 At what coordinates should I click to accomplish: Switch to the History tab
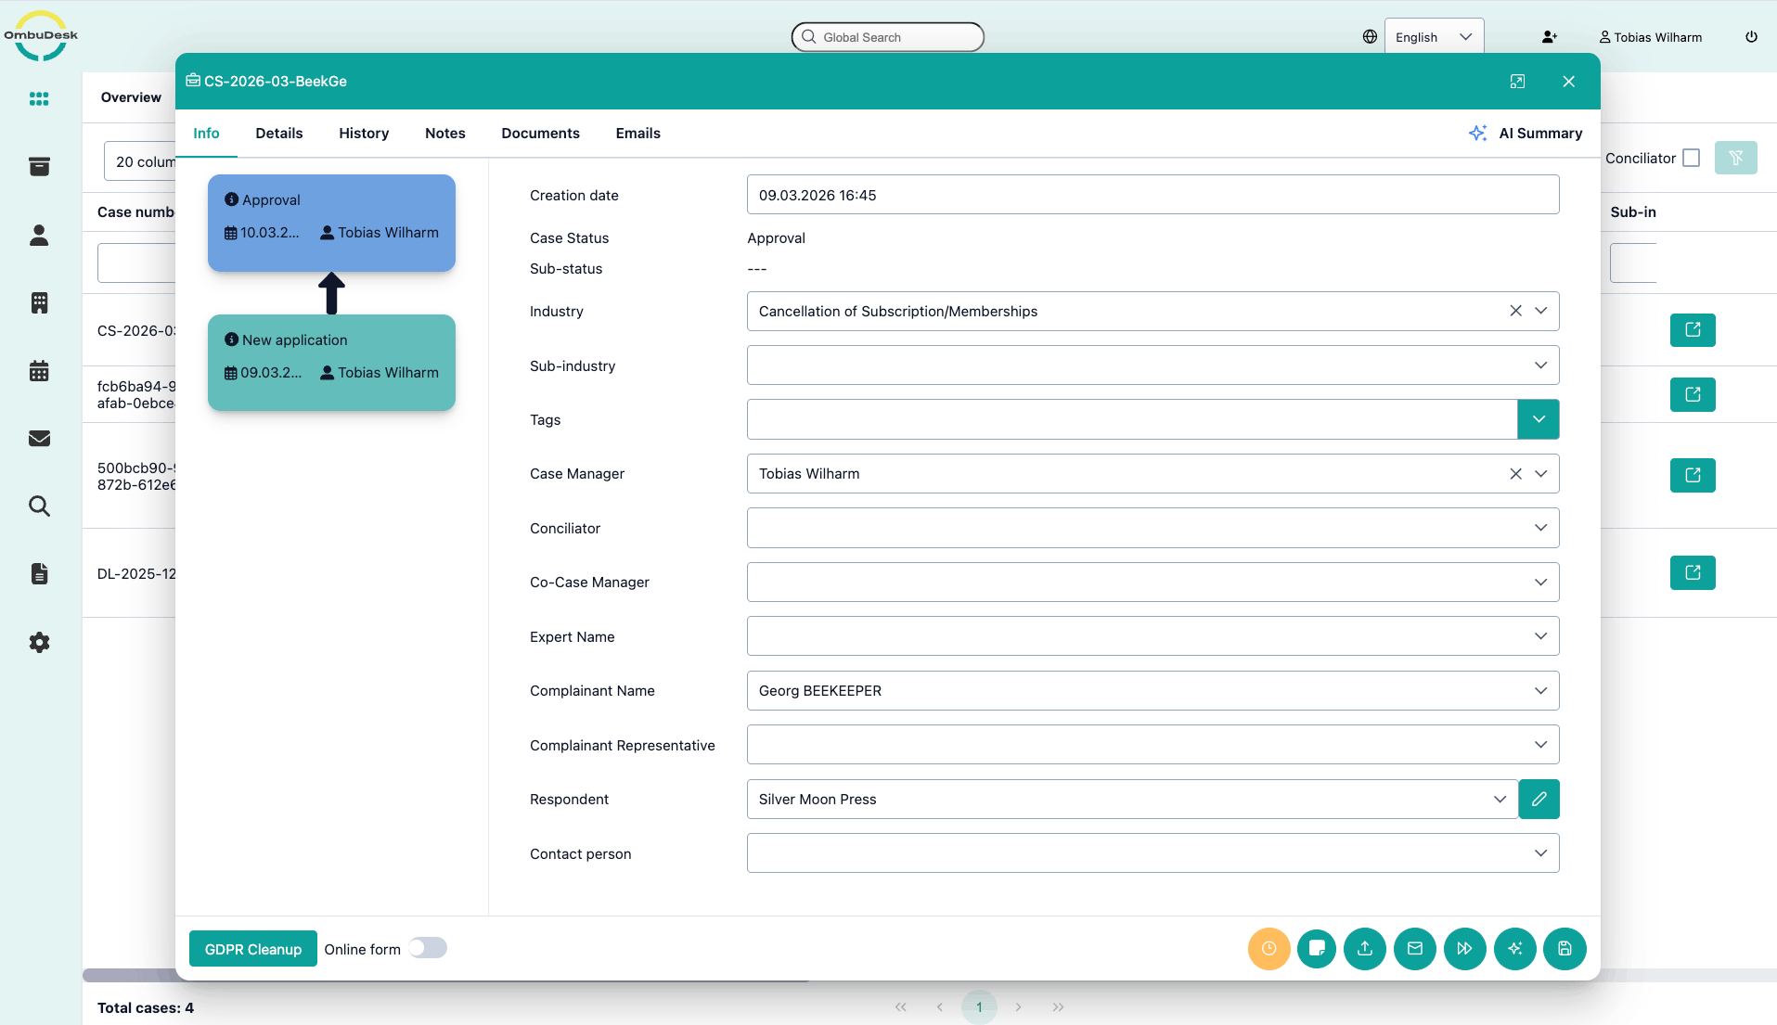(363, 134)
